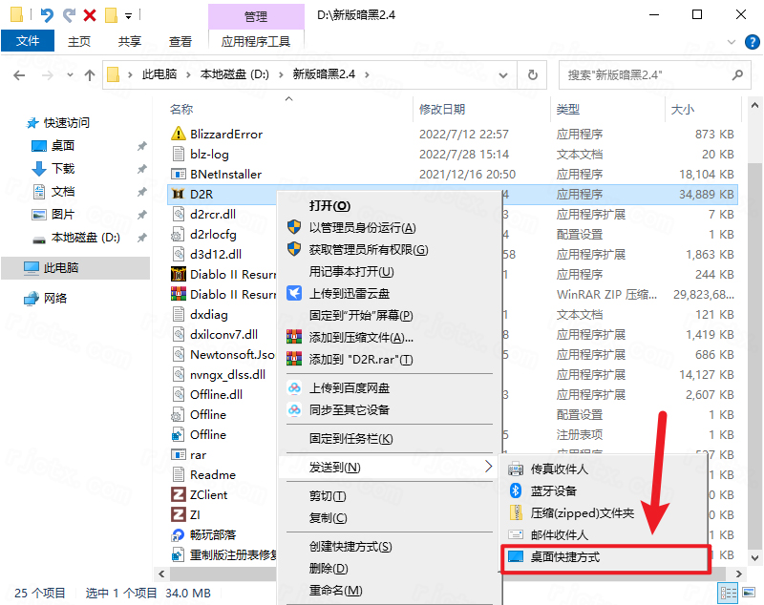This screenshot has width=764, height=605.
Task: Select the BNetInstaller application icon
Action: coord(179,174)
